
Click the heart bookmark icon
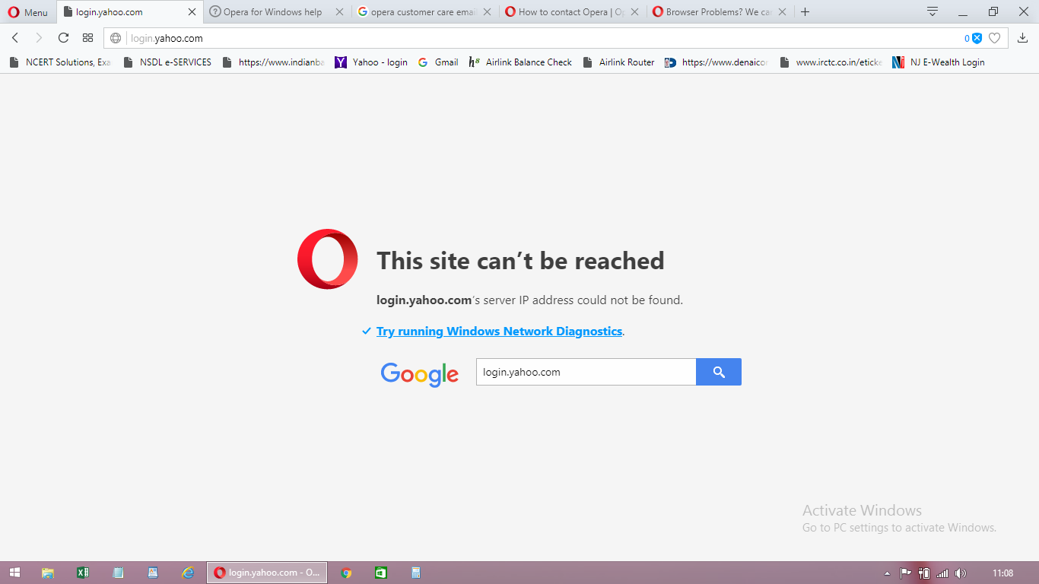(x=994, y=38)
